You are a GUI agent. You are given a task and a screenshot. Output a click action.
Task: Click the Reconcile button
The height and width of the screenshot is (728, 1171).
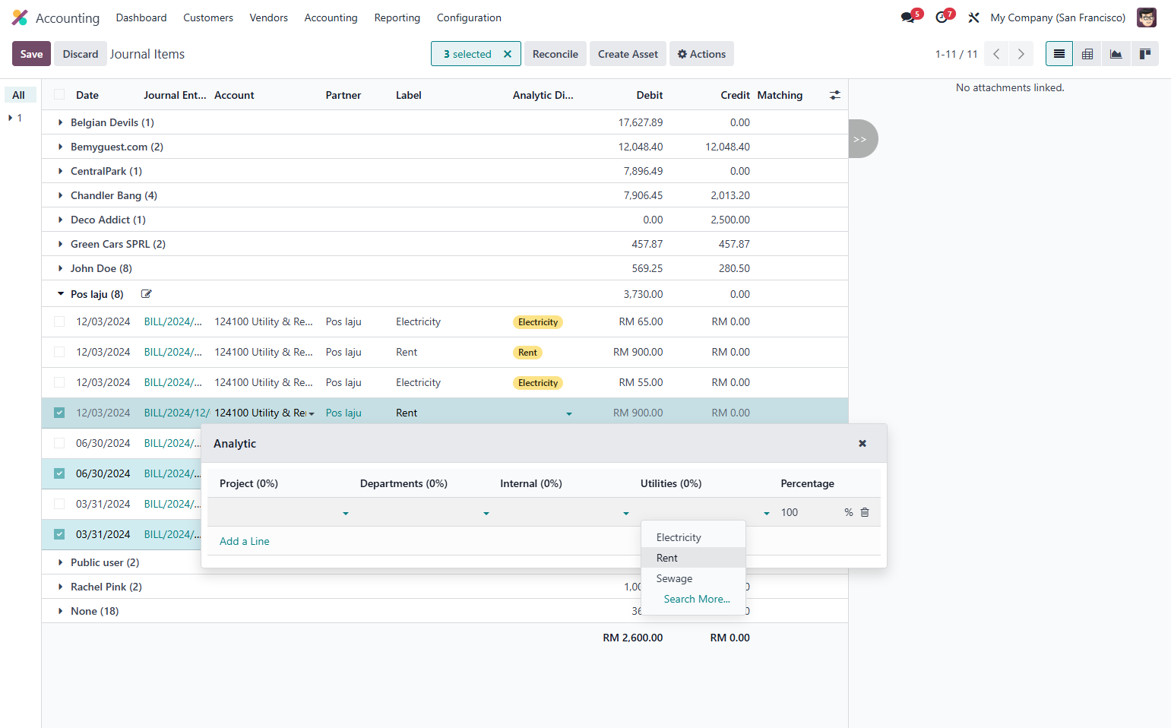555,54
